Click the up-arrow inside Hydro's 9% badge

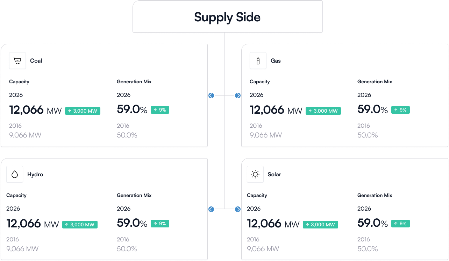point(156,223)
